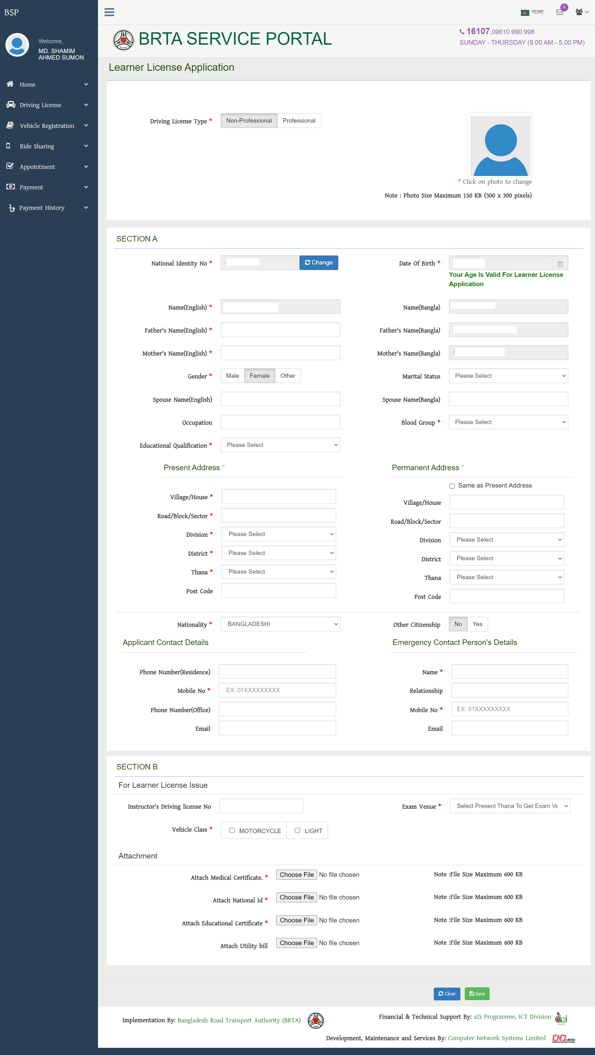Open Permanent Address Division dropdown
This screenshot has width=595, height=1055.
tap(507, 539)
